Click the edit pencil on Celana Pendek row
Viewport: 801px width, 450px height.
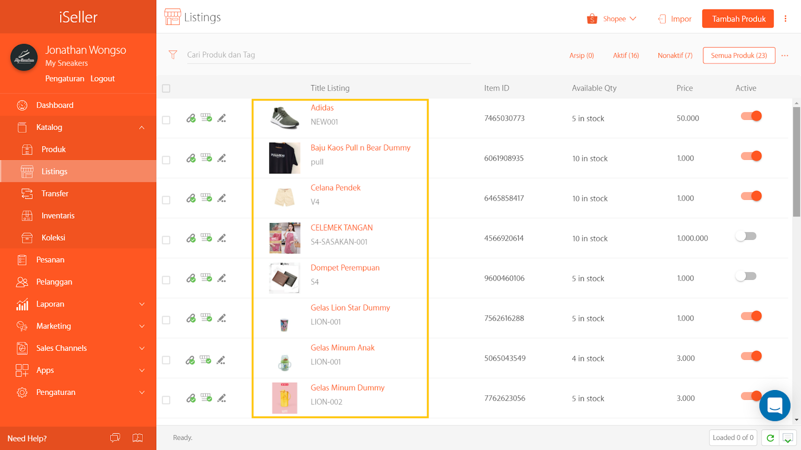(222, 198)
